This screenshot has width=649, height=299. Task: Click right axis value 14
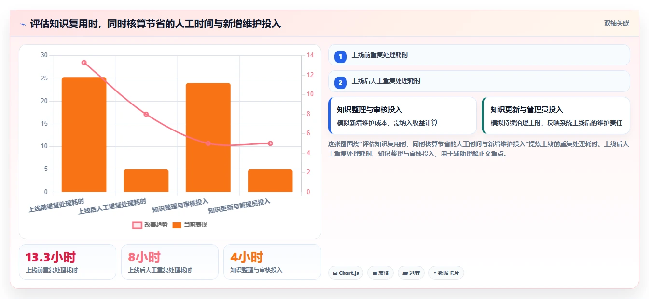click(x=310, y=55)
